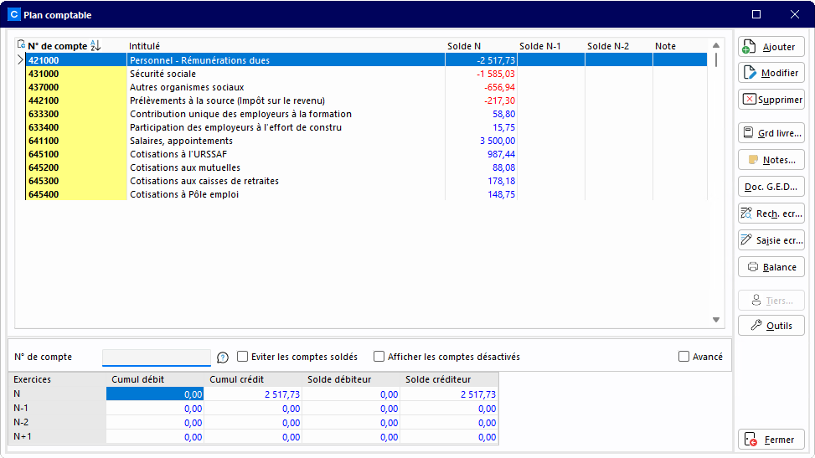Screen dimensions: 815x458
Task: Click the 3 500,00 balance value
Action: pos(498,141)
